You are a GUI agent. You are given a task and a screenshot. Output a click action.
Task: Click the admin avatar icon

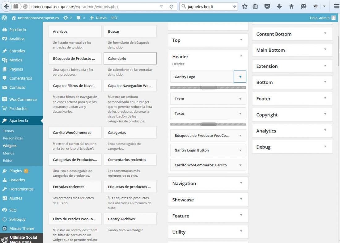click(x=334, y=18)
